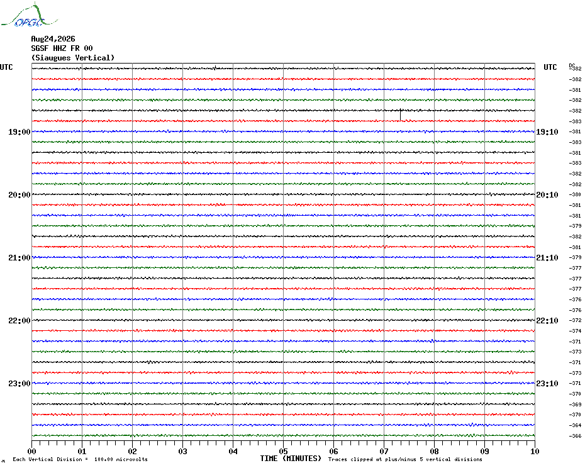Select the 19:00 UTC time label
The width and height of the screenshot is (585, 468).
pos(19,132)
